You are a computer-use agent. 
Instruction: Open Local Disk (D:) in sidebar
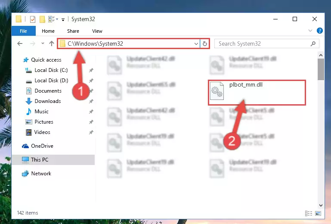[x=51, y=81]
